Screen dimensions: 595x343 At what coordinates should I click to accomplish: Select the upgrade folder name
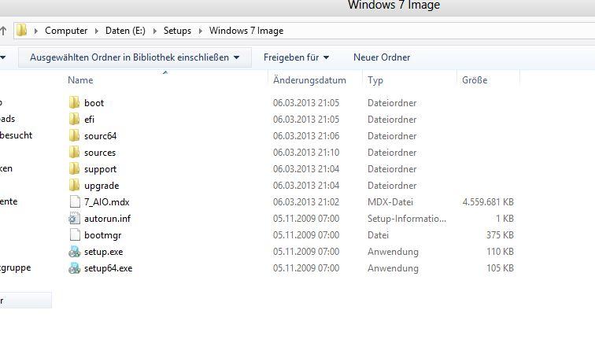pyautogui.click(x=102, y=186)
